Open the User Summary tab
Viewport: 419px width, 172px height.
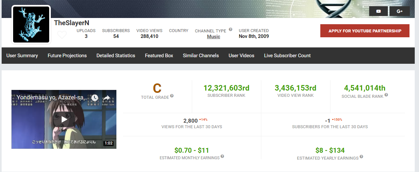(22, 56)
